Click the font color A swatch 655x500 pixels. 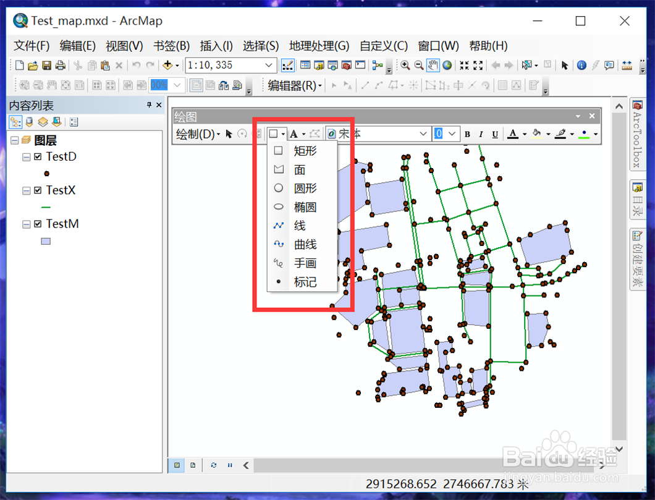click(x=513, y=134)
